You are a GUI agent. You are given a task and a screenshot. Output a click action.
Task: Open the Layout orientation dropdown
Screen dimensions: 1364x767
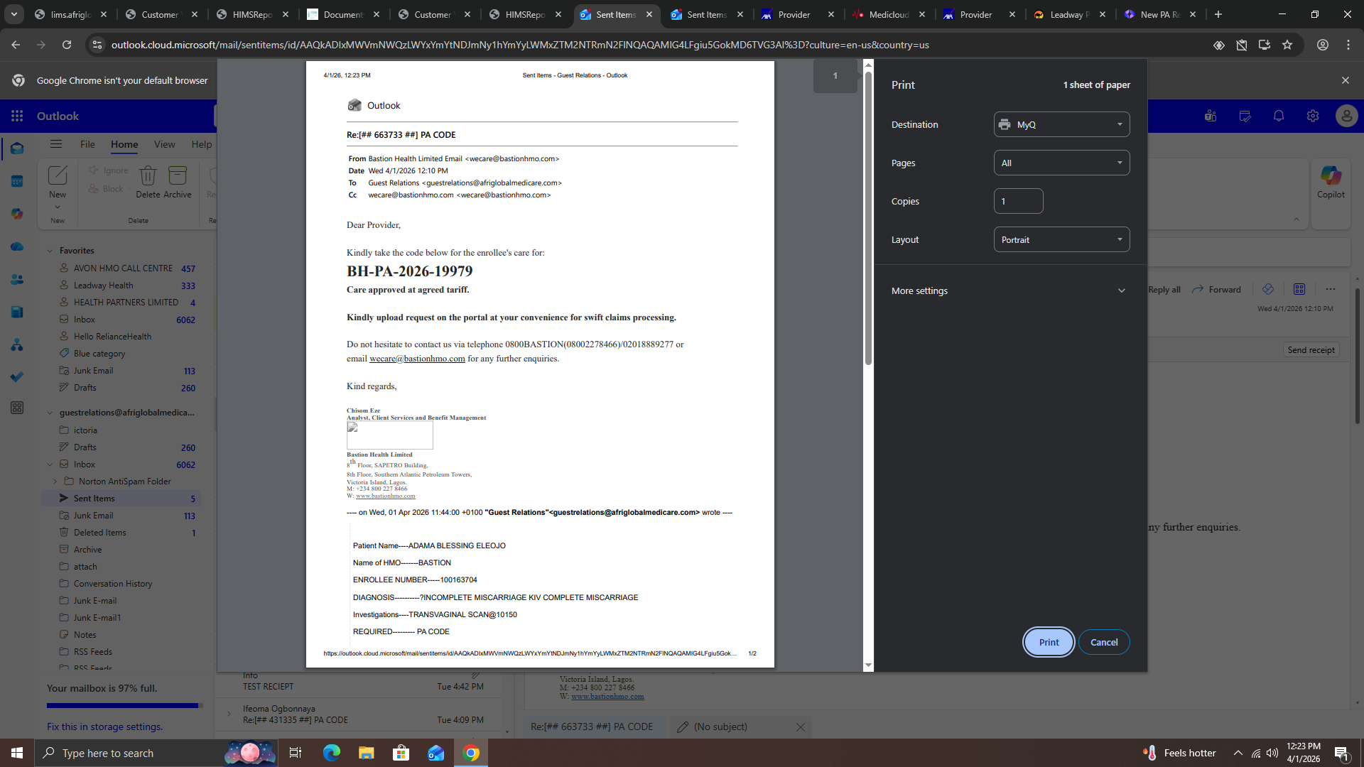(x=1061, y=239)
